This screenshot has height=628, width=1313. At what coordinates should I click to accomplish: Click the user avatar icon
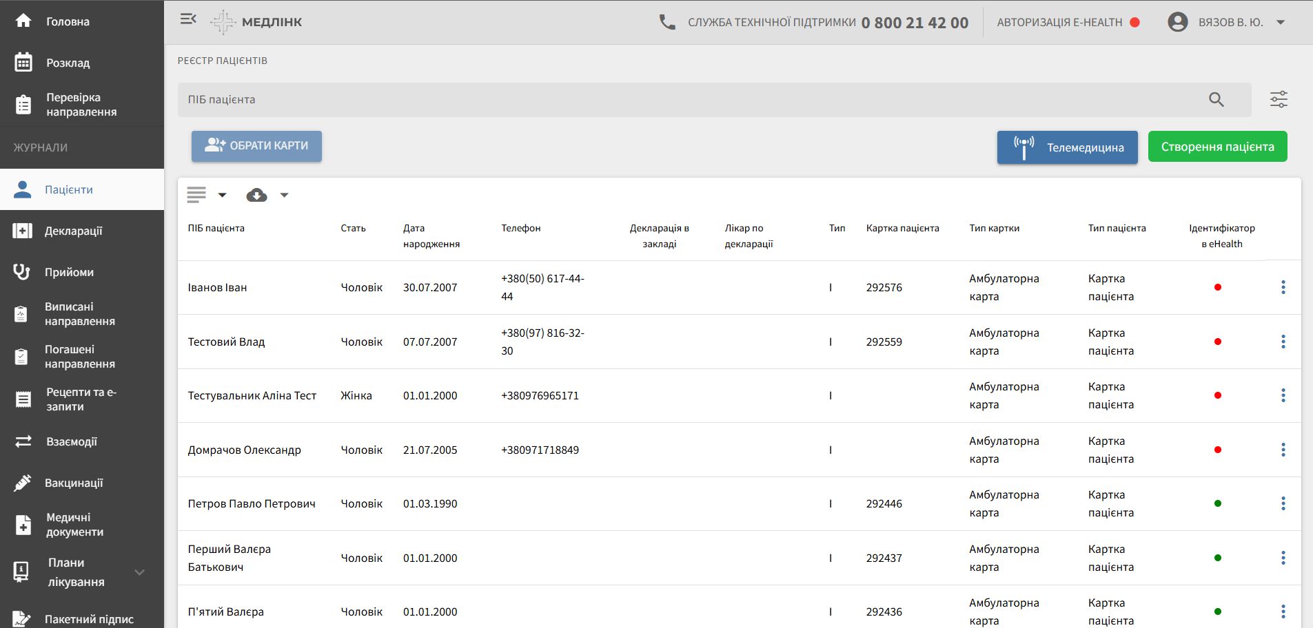point(1177,22)
